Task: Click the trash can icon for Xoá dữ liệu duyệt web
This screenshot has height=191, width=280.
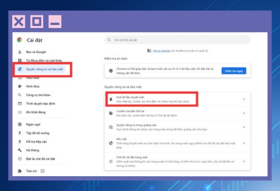Action: pos(110,99)
